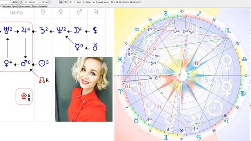Click the Sagittarius sign on the chart wheel

(x=199, y=14)
